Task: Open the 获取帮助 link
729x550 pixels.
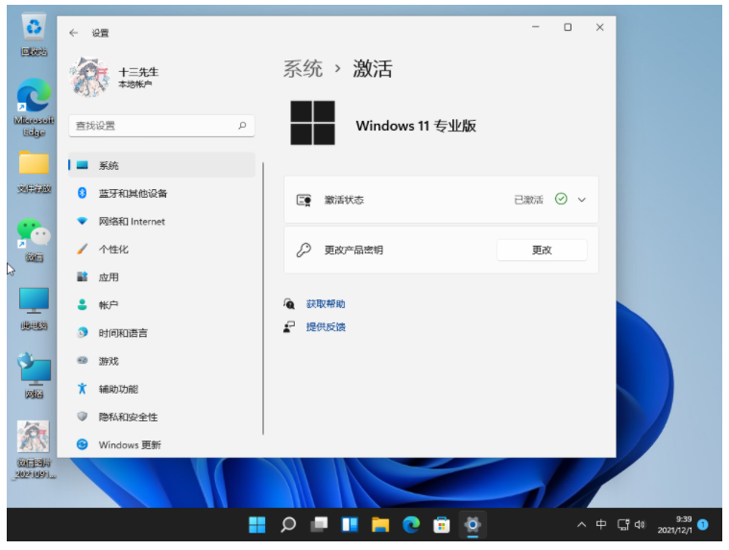Action: 326,304
